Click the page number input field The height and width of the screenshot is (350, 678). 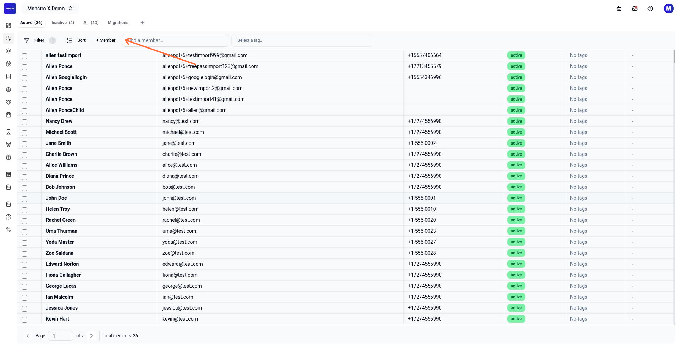click(61, 336)
